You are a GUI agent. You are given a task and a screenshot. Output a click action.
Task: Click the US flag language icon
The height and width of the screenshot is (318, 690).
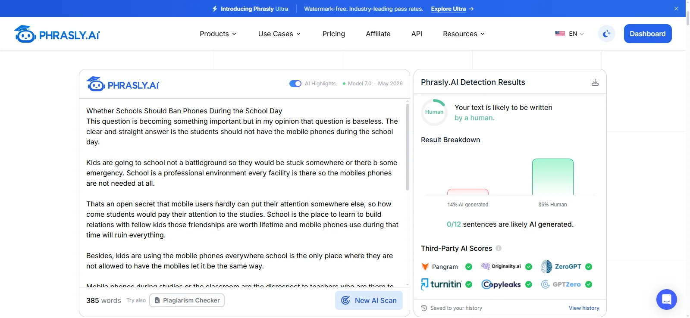pyautogui.click(x=560, y=34)
